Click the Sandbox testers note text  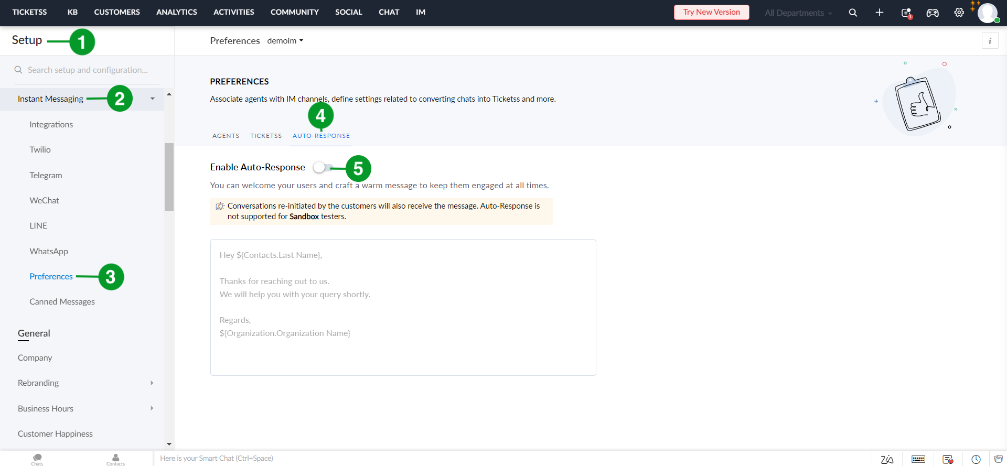pos(383,211)
